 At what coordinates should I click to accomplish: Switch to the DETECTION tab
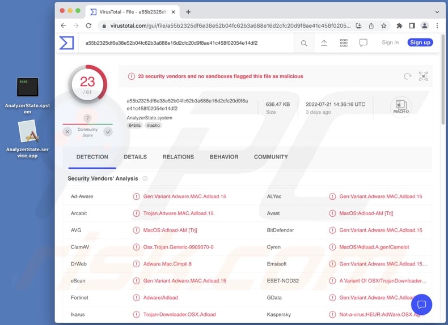click(x=92, y=157)
